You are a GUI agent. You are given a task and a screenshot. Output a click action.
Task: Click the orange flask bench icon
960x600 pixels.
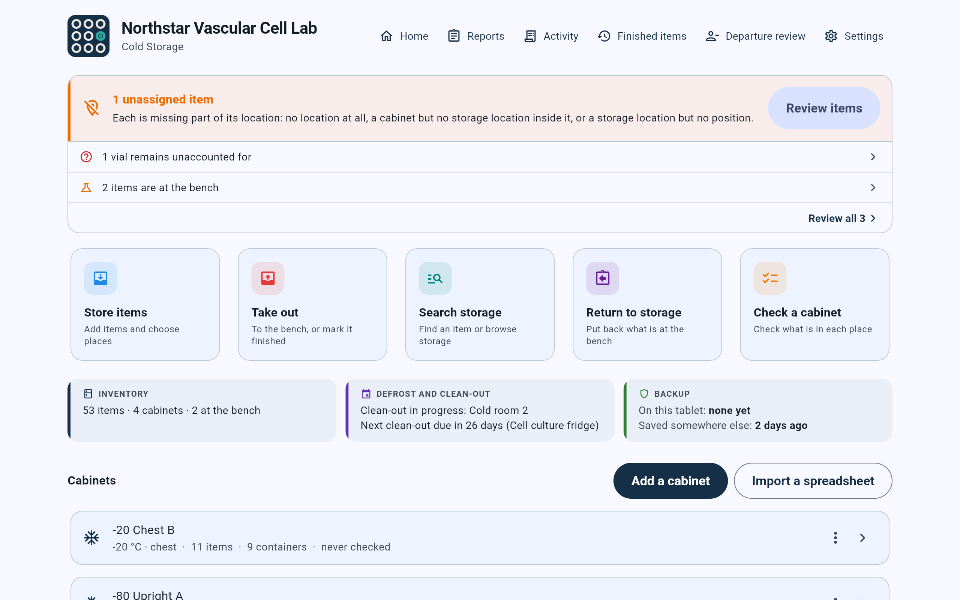(86, 187)
